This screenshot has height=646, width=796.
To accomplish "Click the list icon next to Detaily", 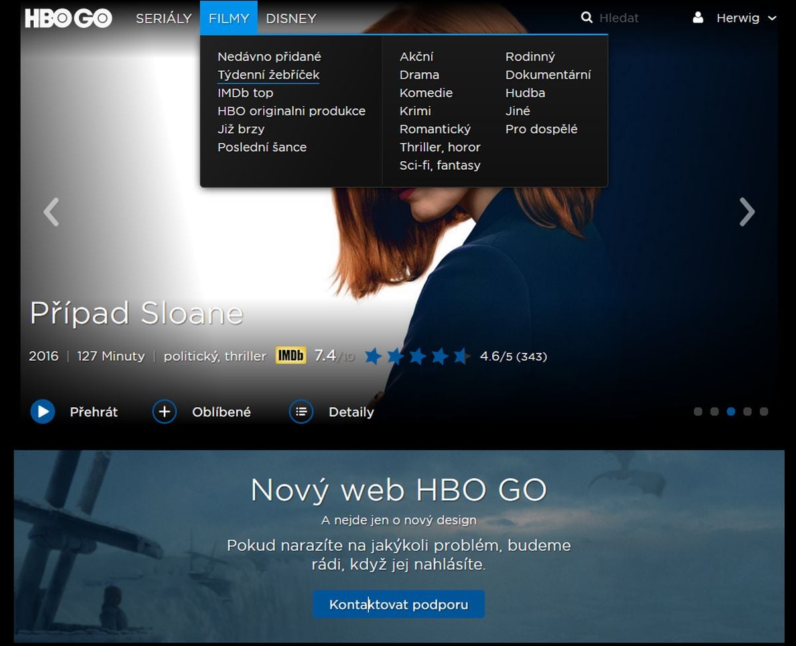I will point(301,411).
